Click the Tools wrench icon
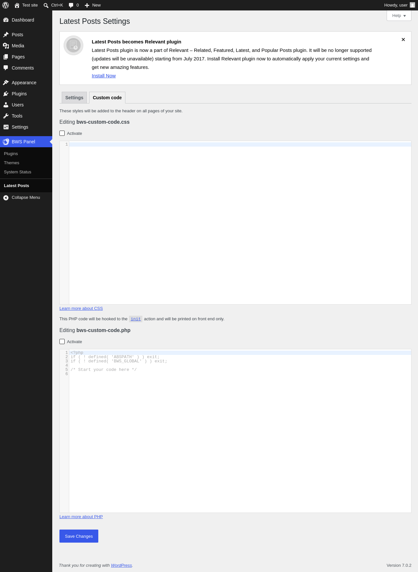The width and height of the screenshot is (418, 572). tap(6, 116)
